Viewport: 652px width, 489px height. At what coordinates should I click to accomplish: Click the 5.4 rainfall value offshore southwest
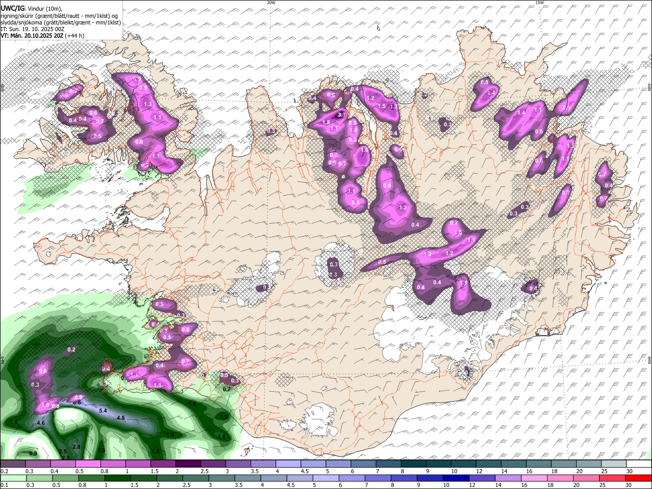click(103, 411)
